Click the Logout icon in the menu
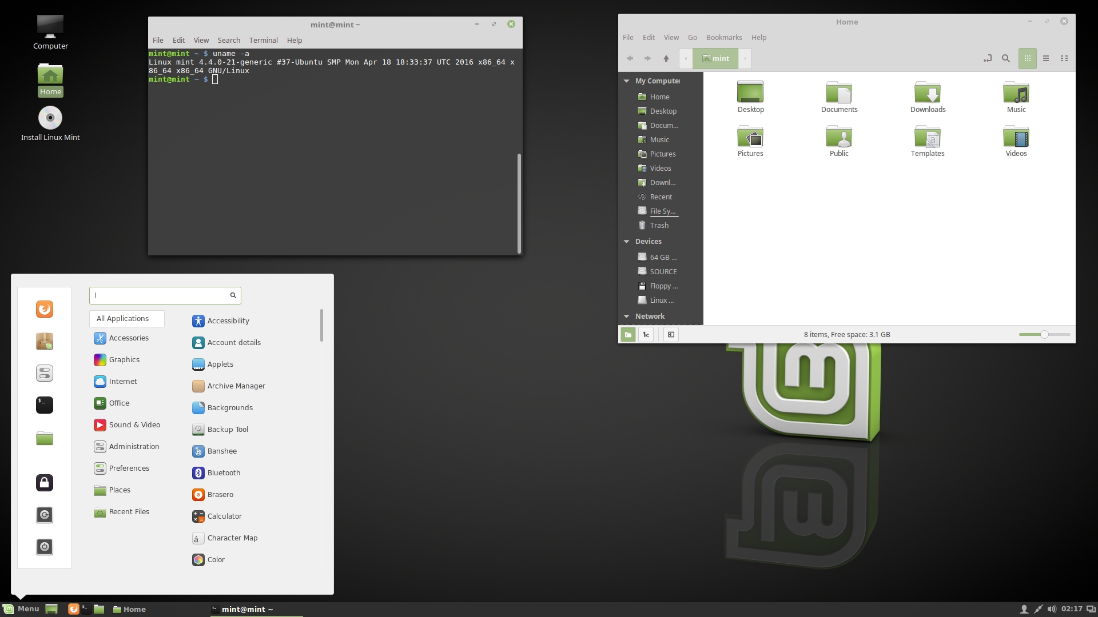Screen dimensions: 1098x617 [45, 515]
